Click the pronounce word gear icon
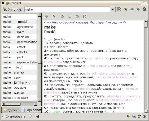 tap(62, 16)
